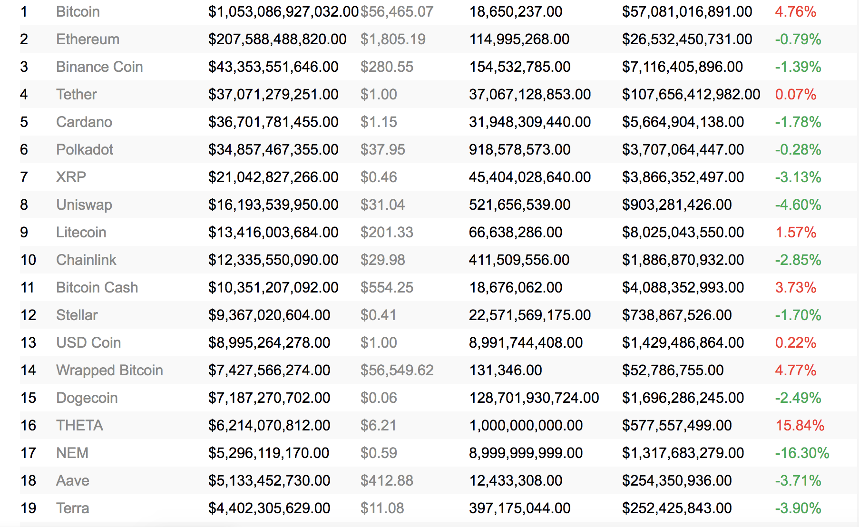This screenshot has height=527, width=859.
Task: Select Chainlink from the list
Action: [x=86, y=260]
